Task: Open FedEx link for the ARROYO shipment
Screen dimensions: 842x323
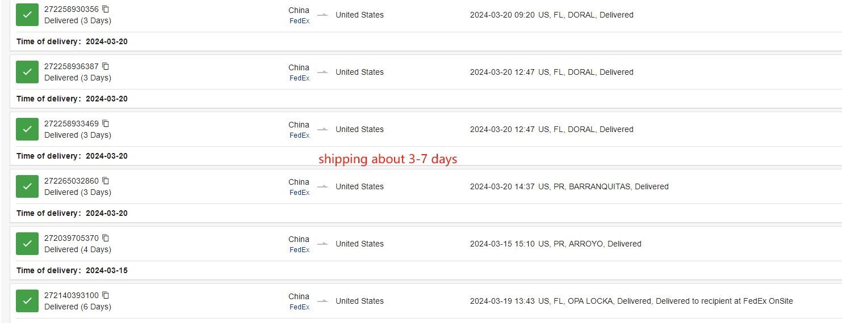Action: [299, 250]
